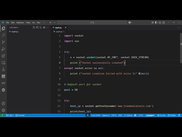
Task: Open the Copilot chat dropdown
Action: [131, 23]
